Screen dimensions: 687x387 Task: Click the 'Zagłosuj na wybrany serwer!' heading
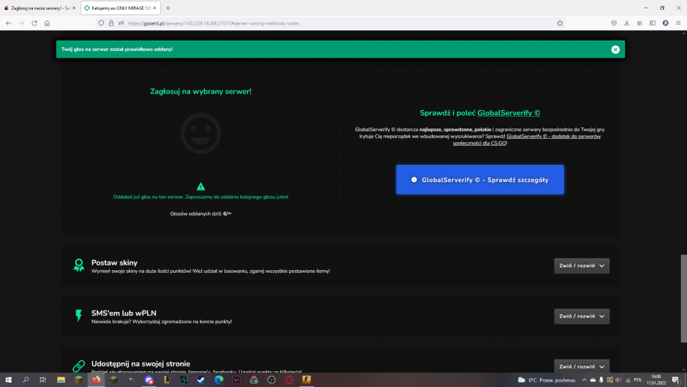click(201, 91)
